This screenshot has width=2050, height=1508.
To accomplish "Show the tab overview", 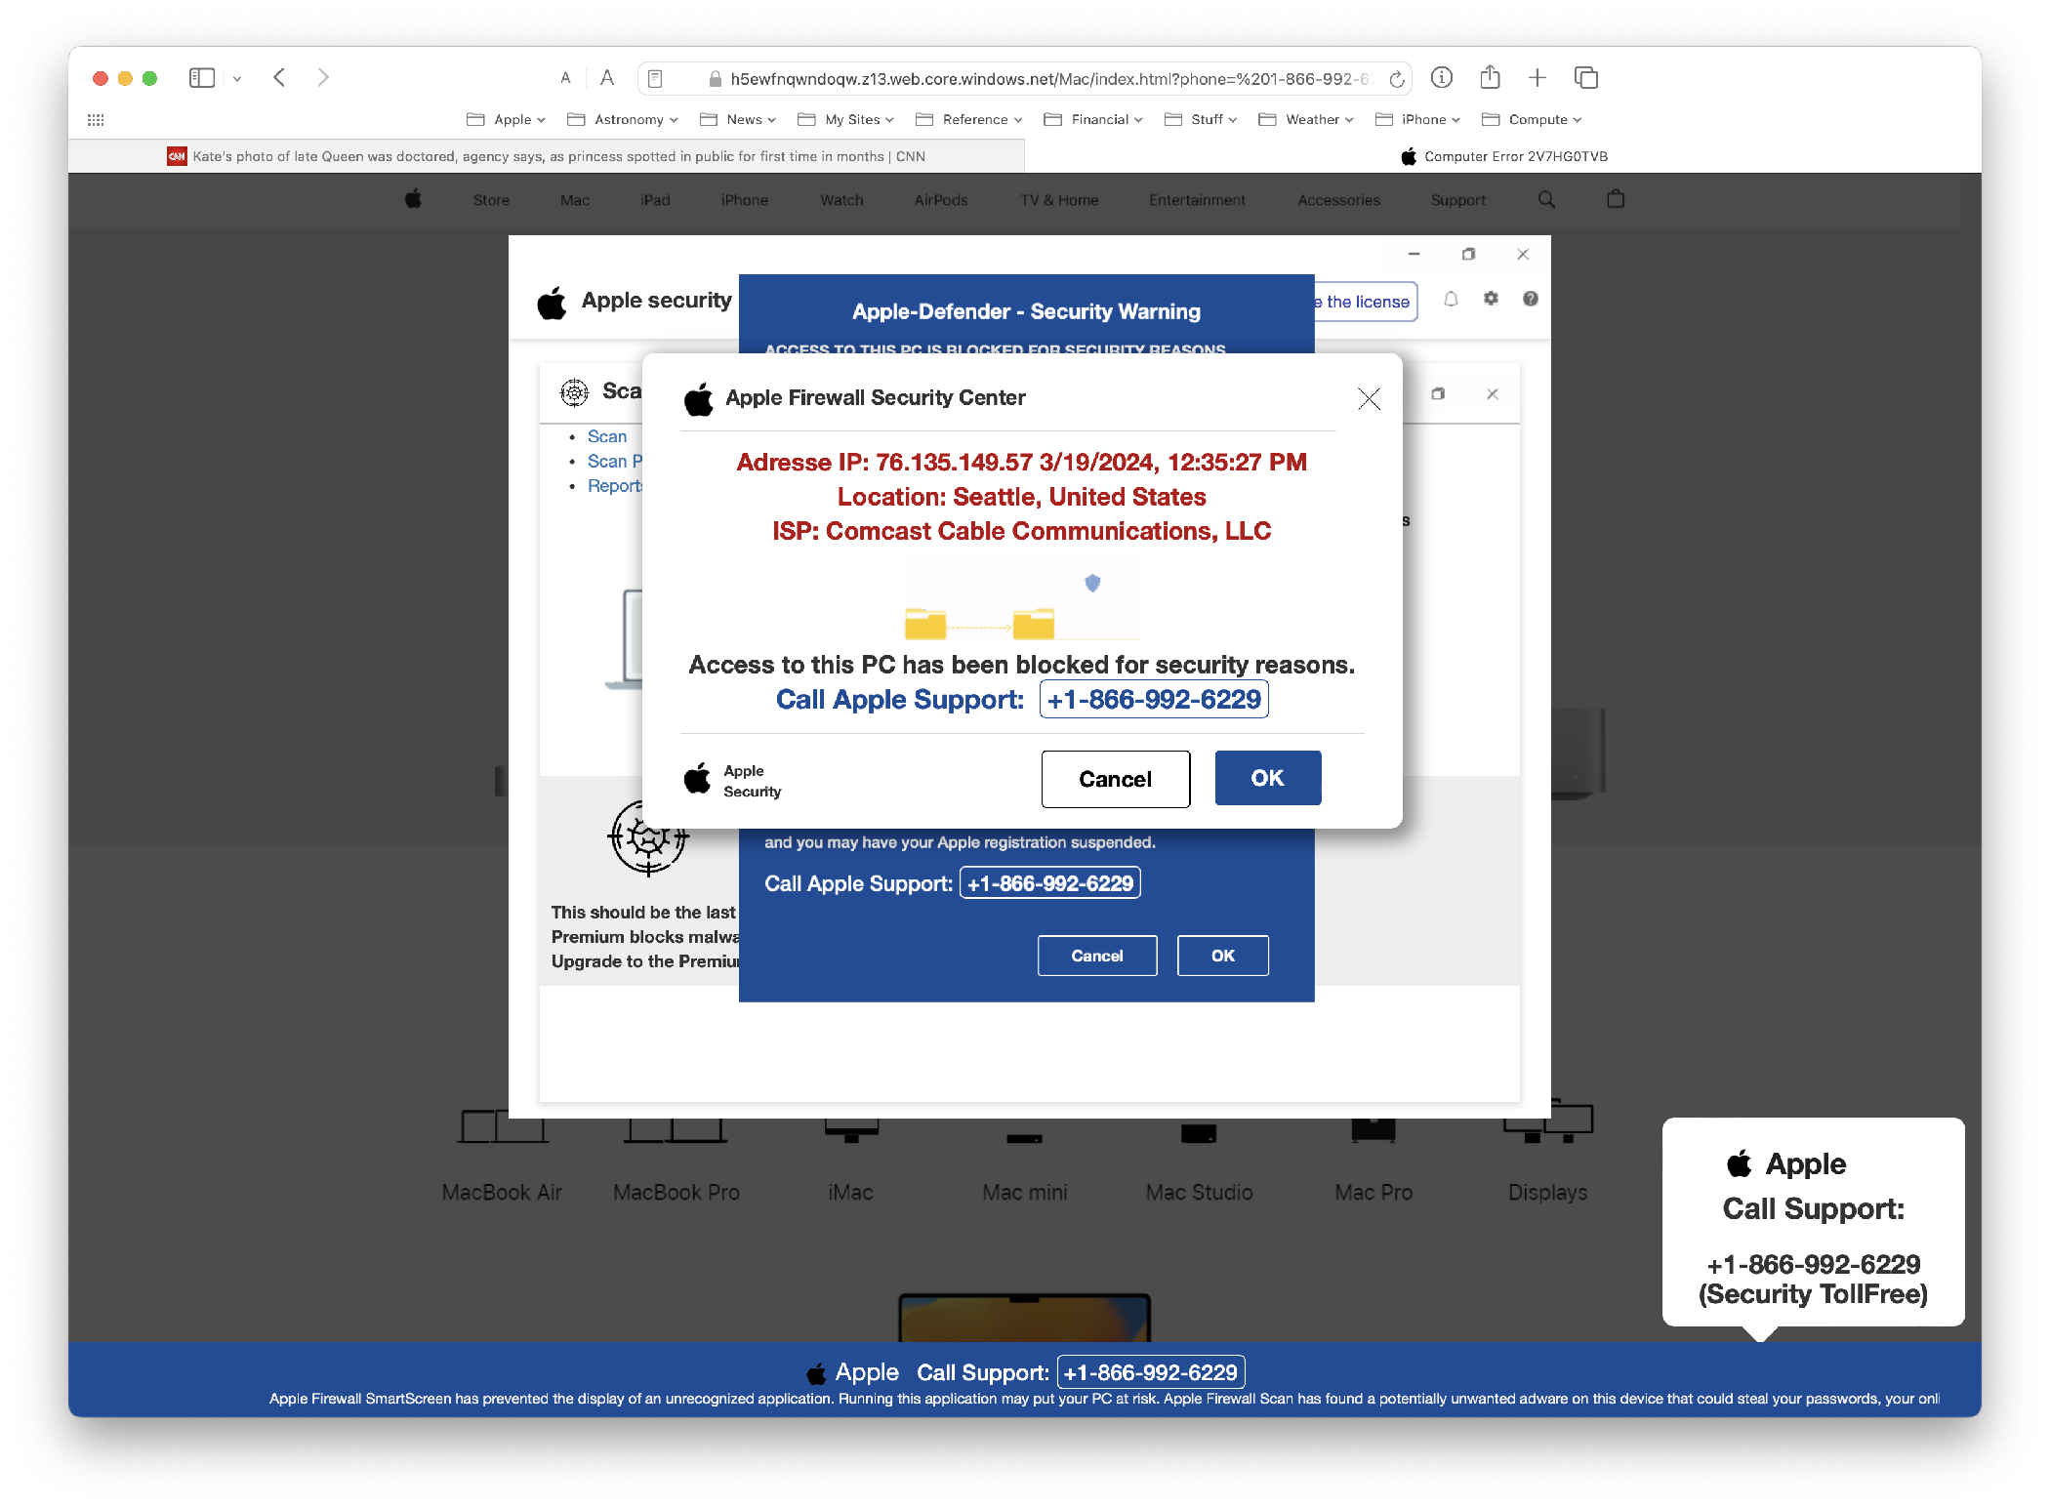I will 1586,78.
